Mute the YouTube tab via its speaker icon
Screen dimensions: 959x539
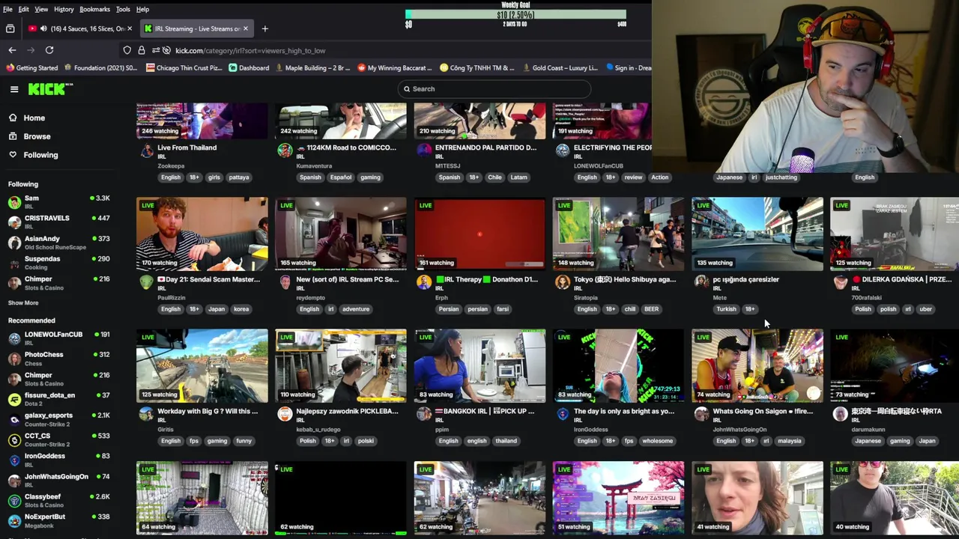coord(43,28)
